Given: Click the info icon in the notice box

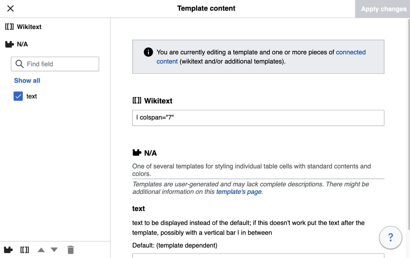Looking at the screenshot, I should [148, 52].
